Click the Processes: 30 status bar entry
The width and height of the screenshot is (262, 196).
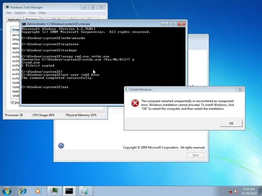click(14, 115)
